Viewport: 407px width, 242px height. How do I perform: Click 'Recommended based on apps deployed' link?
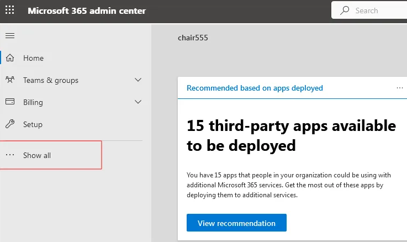[x=255, y=88]
